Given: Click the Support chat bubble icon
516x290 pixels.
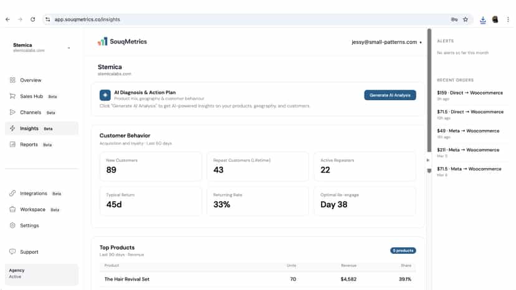Looking at the screenshot, I should (x=12, y=251).
